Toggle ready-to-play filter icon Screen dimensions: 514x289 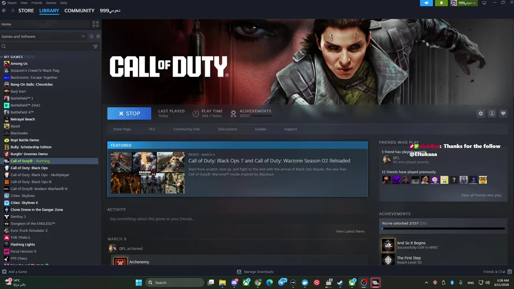point(98,37)
